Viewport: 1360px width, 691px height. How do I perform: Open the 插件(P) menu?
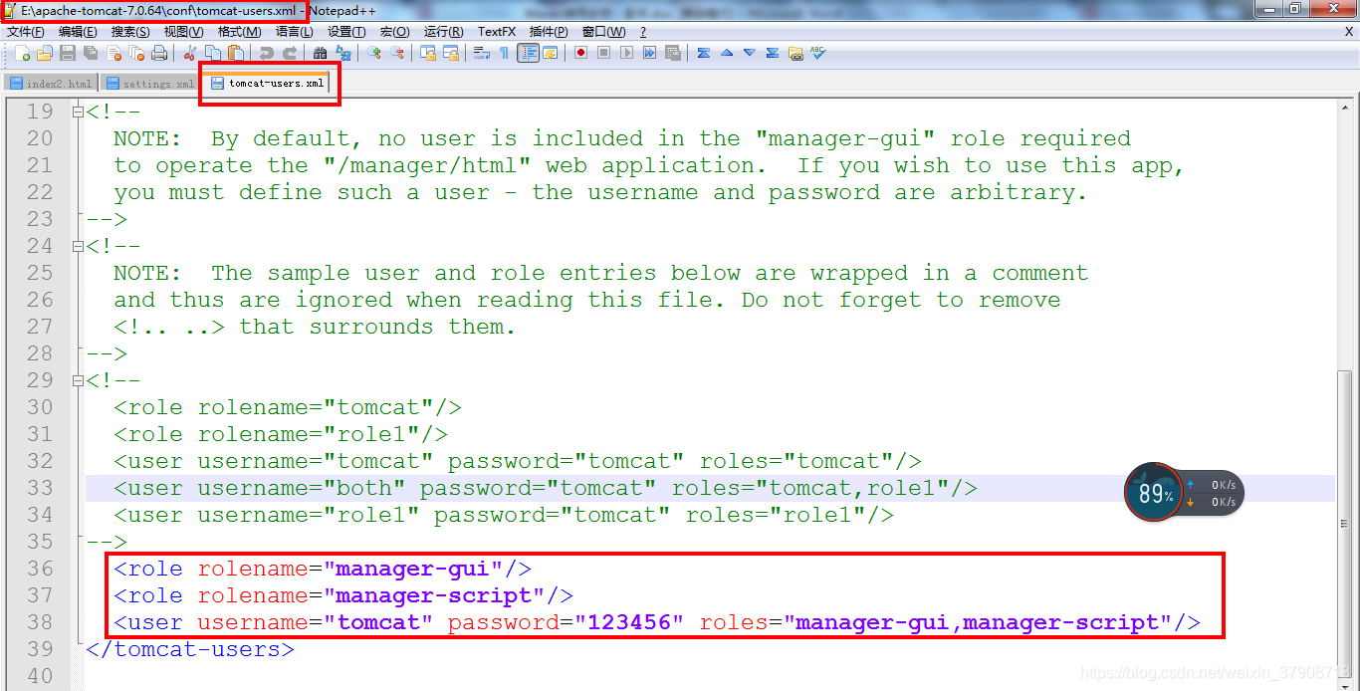pyautogui.click(x=549, y=32)
